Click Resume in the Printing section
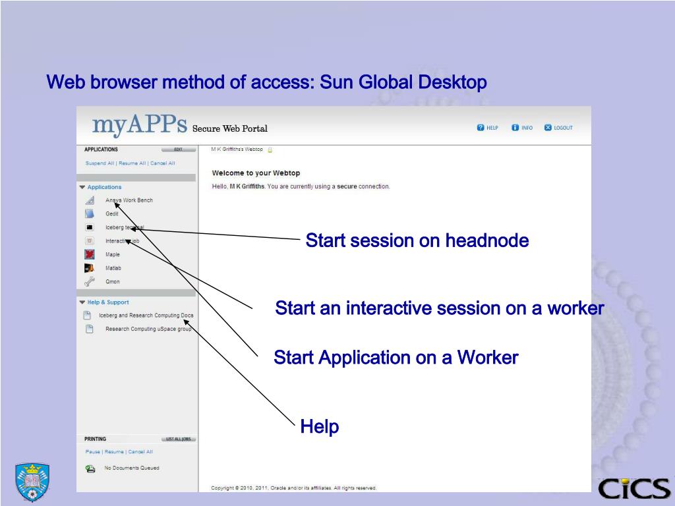This screenshot has width=675, height=506. pyautogui.click(x=114, y=452)
